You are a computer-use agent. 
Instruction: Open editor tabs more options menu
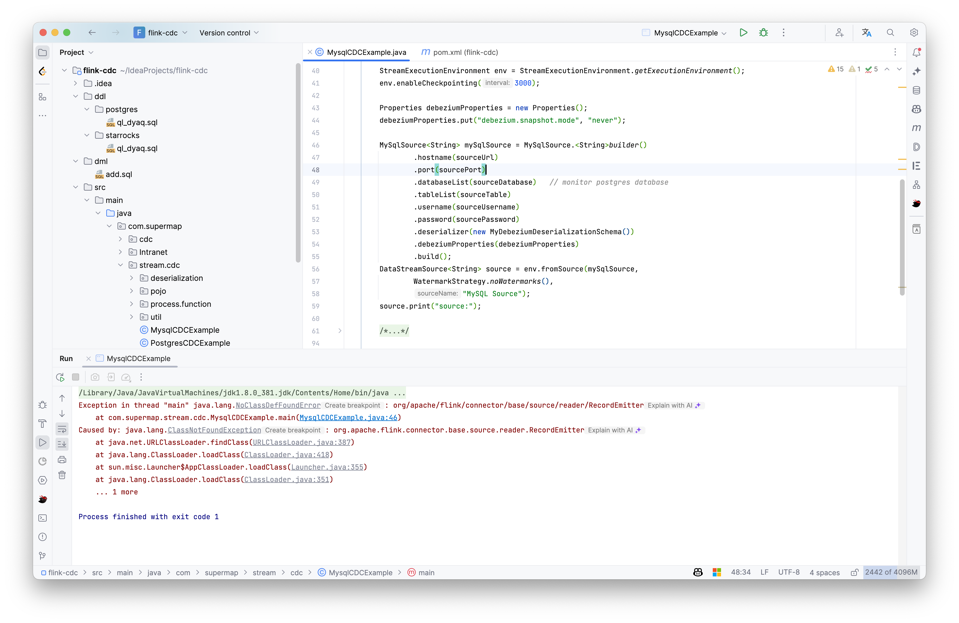[x=895, y=52]
